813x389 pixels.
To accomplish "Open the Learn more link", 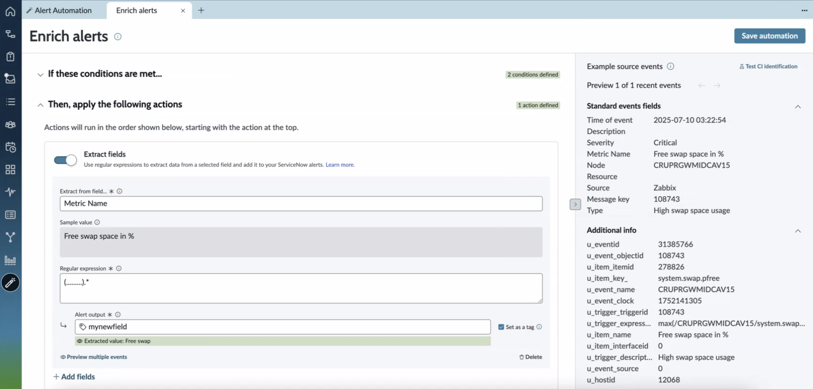I will 340,164.
